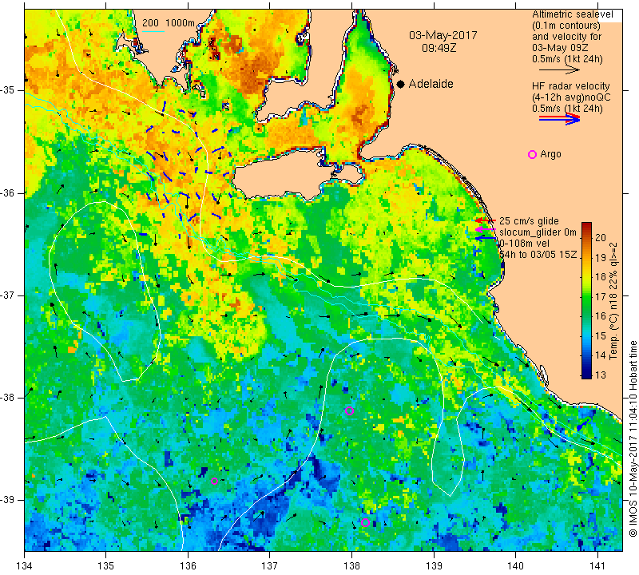Click the date text 03-May-2017

443,35
